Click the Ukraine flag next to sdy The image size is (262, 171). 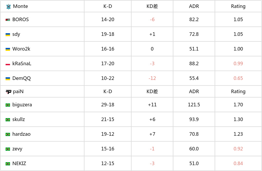point(8,35)
